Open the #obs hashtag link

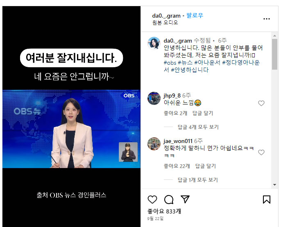(170, 63)
